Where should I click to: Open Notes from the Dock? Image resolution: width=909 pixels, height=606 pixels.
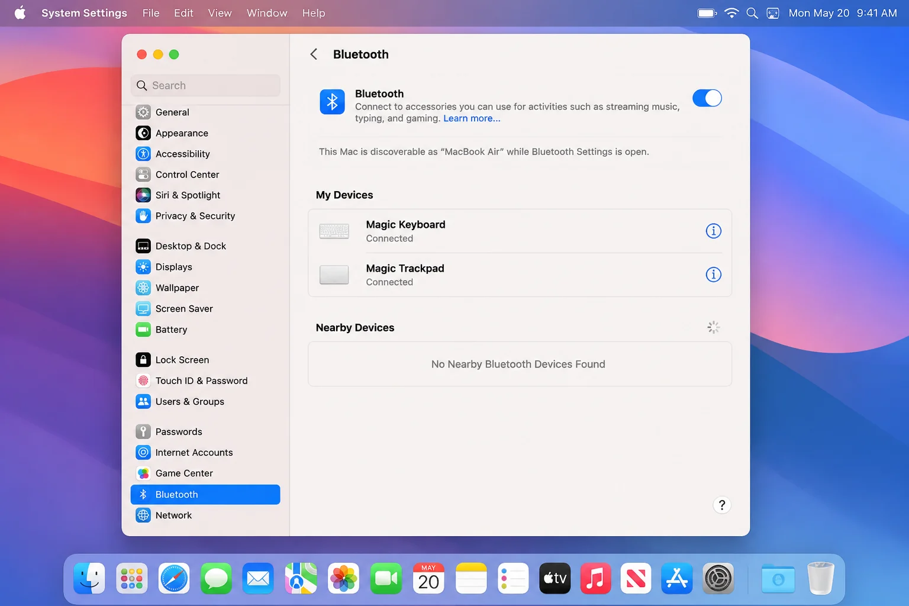(x=471, y=578)
